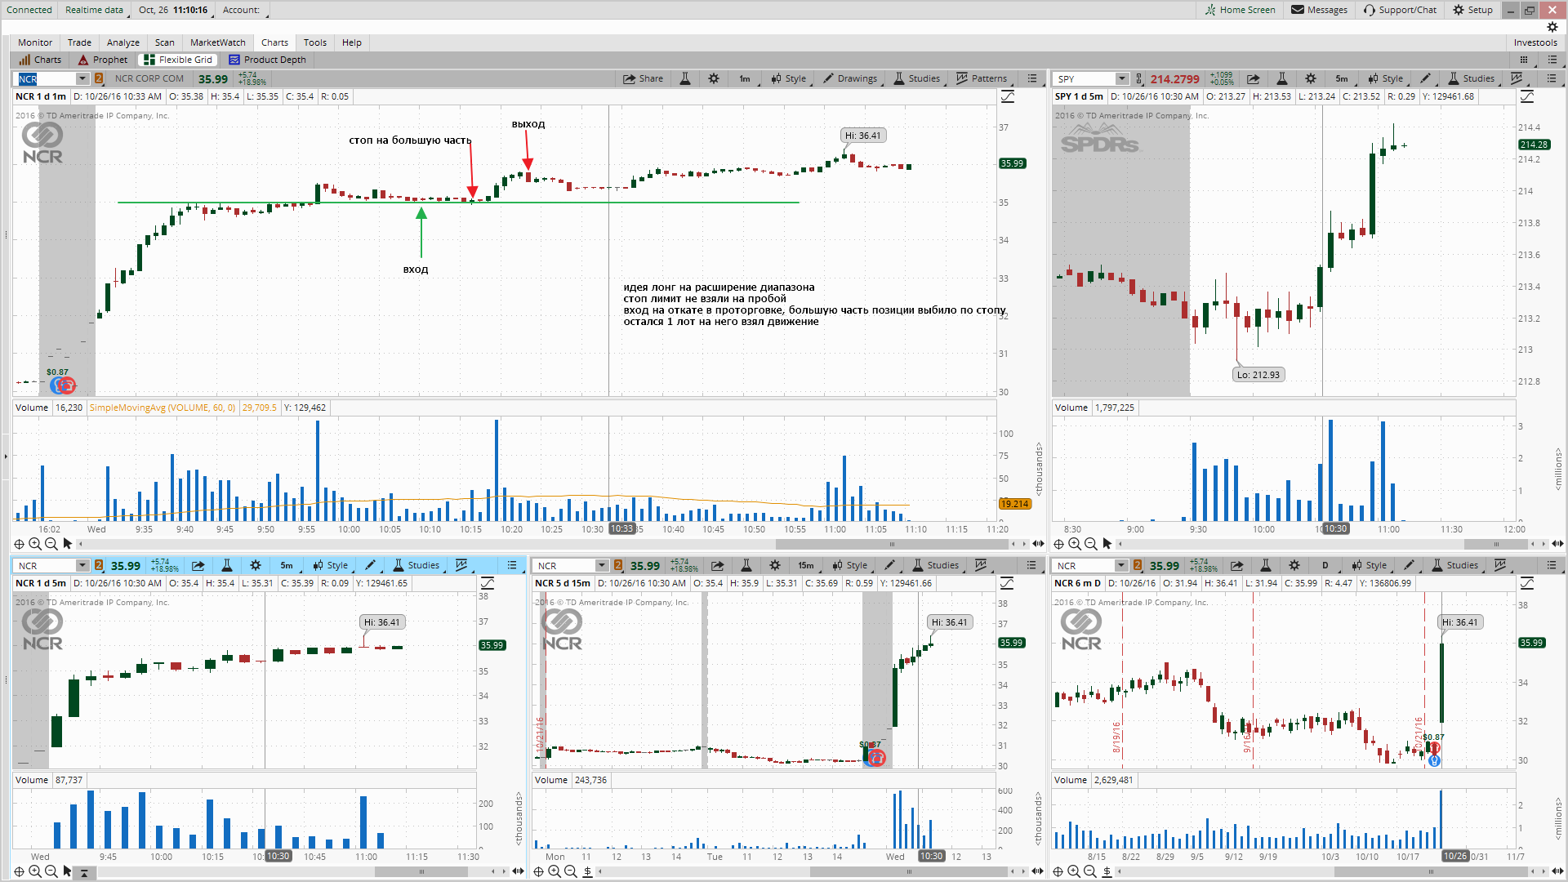Open Style menu on NCR 1m chart
This screenshot has height=882, width=1568.
(788, 78)
